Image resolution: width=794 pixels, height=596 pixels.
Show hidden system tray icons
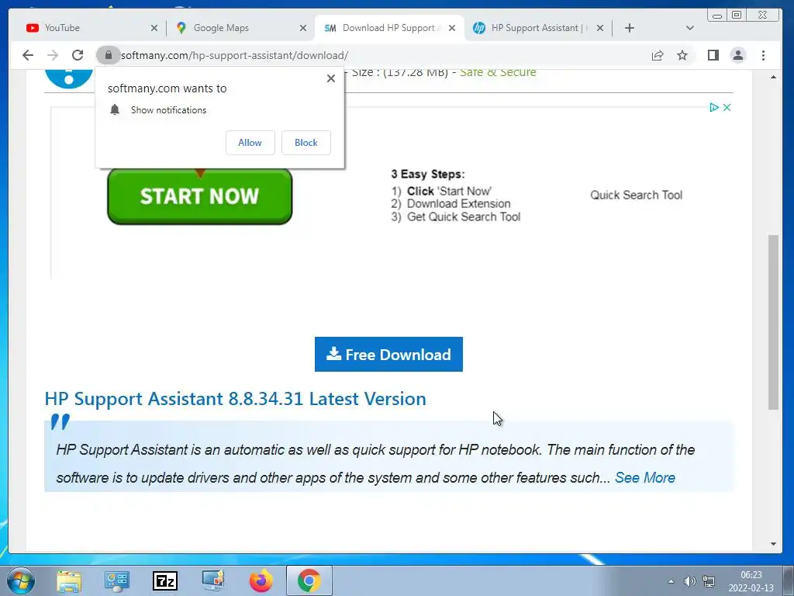[671, 581]
